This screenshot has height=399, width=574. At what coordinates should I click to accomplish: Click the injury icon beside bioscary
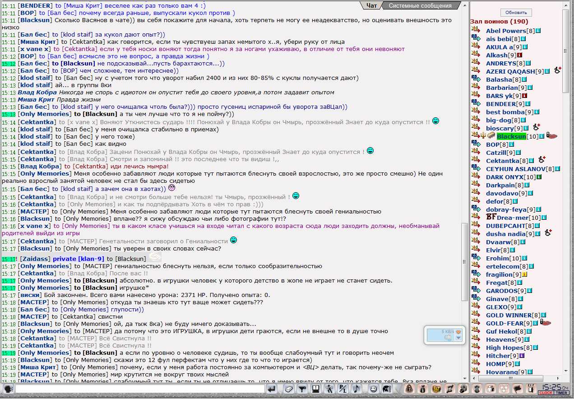tap(536, 127)
